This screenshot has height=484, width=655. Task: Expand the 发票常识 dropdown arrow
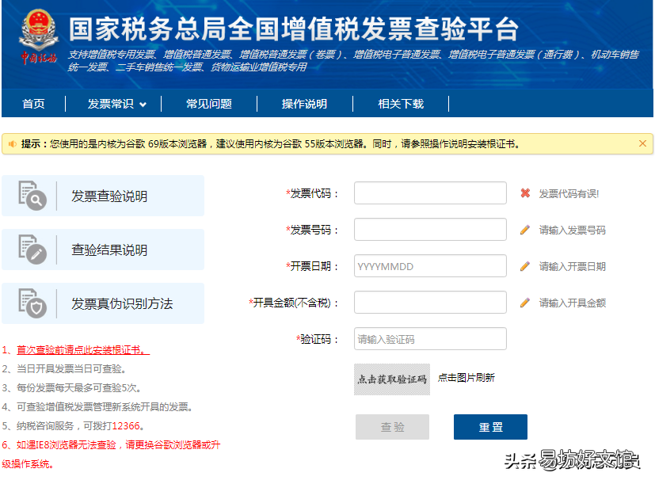click(143, 105)
